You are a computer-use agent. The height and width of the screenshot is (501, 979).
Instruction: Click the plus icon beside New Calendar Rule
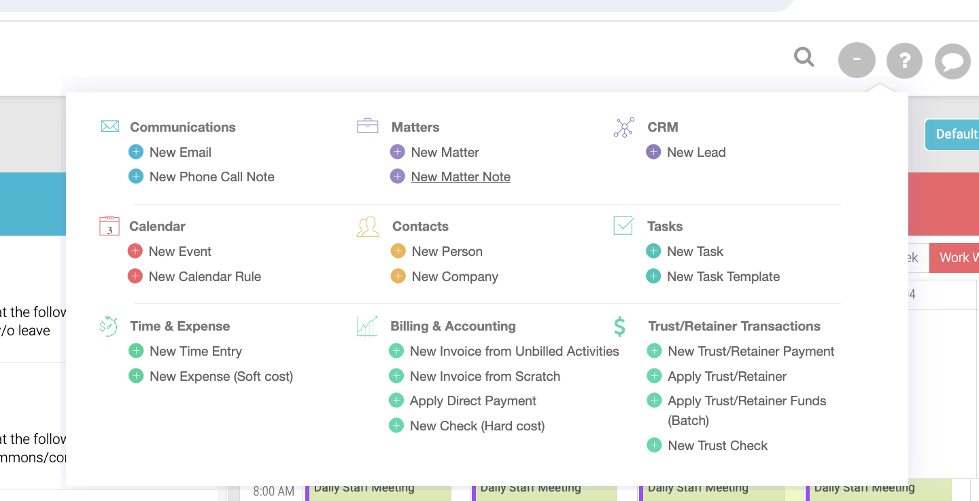click(135, 276)
